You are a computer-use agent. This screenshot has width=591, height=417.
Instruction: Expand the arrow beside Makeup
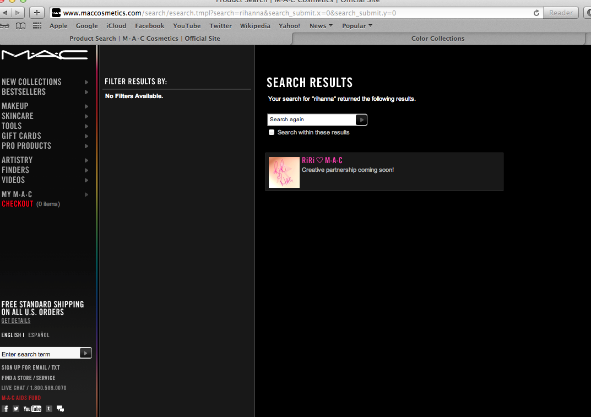(86, 106)
